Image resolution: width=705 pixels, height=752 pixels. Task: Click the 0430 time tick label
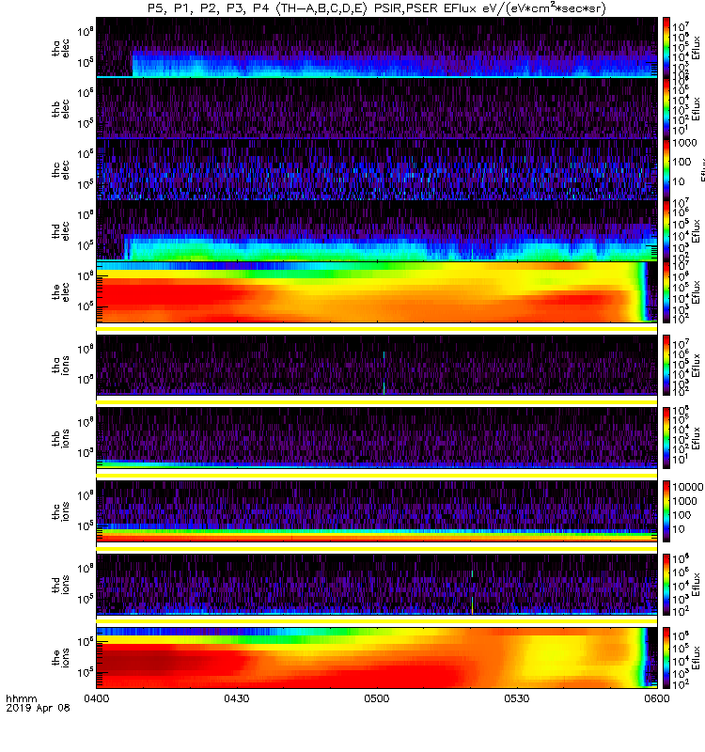pos(237,698)
